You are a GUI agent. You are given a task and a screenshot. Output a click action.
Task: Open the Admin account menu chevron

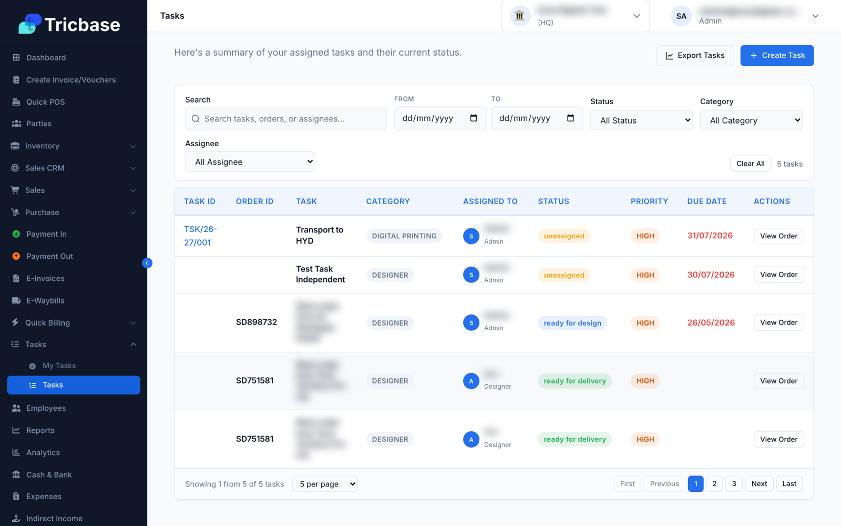815,16
